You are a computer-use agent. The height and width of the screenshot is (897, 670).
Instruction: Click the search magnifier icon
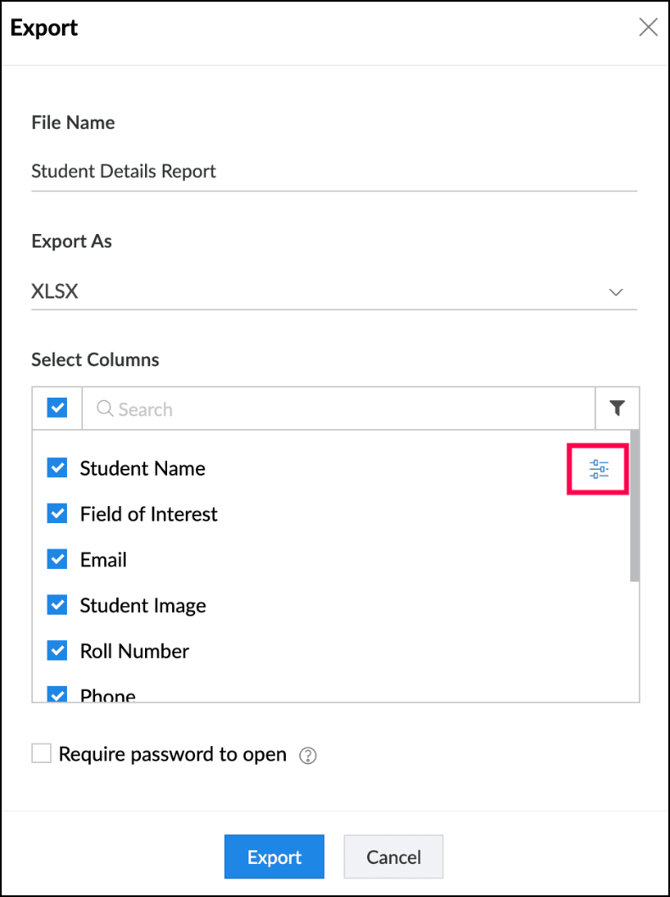(105, 409)
